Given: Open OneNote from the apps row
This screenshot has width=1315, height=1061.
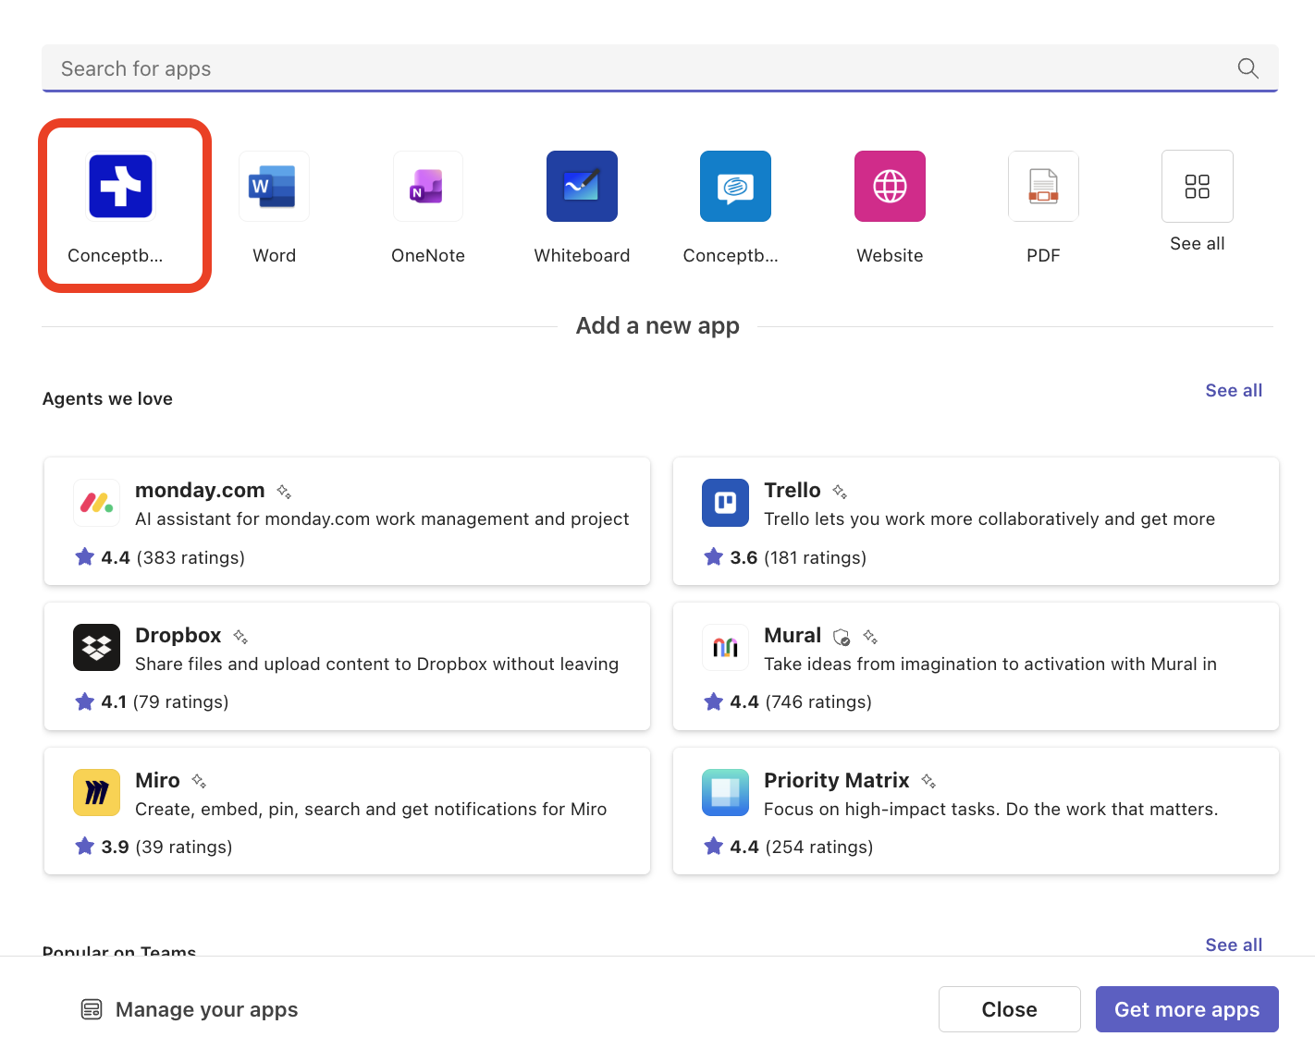Looking at the screenshot, I should (427, 186).
